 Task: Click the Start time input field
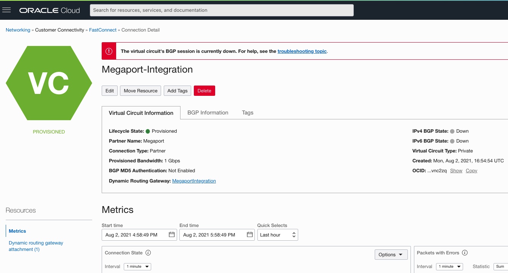(139, 235)
